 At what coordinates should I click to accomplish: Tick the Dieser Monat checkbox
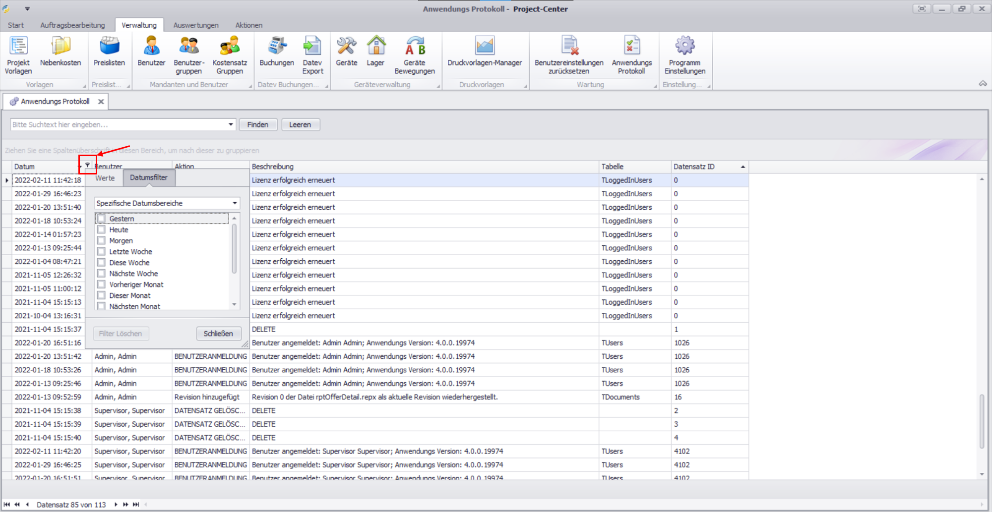coord(102,295)
